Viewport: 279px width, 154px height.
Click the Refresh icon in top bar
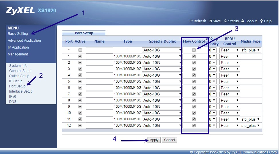191,21
